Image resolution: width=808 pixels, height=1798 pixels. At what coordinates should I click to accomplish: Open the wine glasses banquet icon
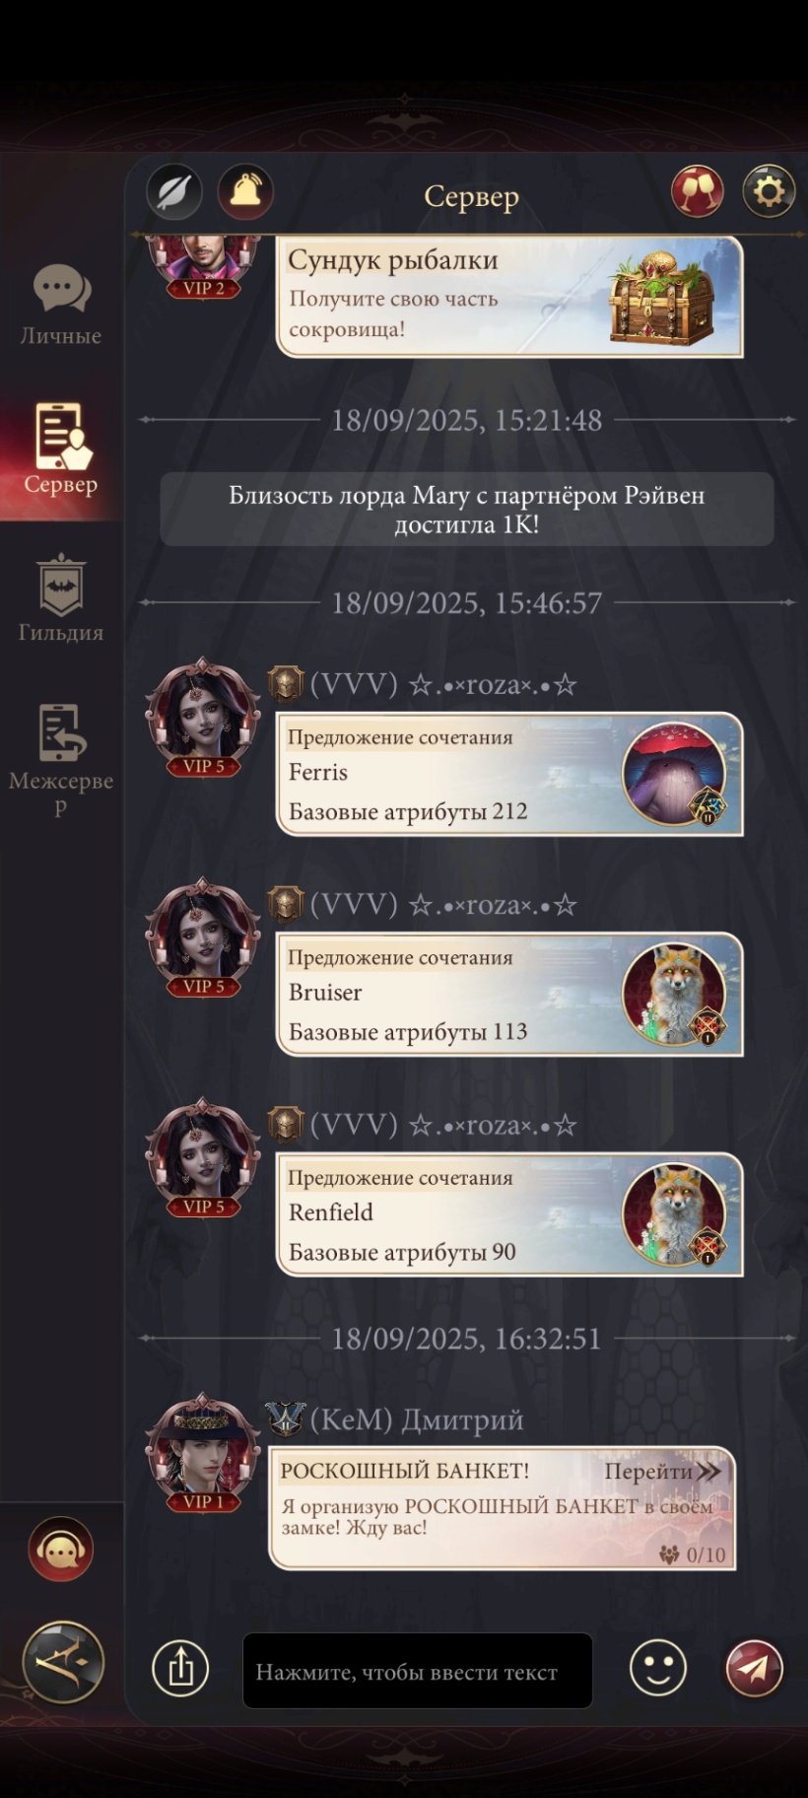tap(698, 191)
